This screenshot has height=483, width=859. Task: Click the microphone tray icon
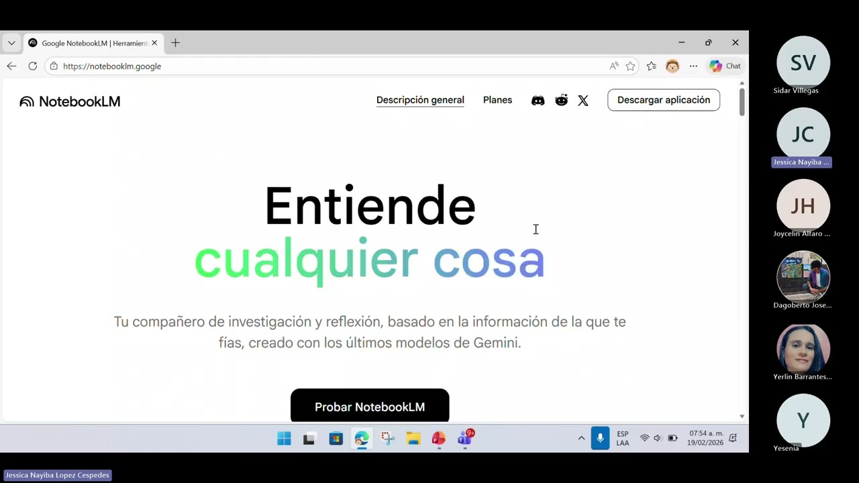coord(600,438)
